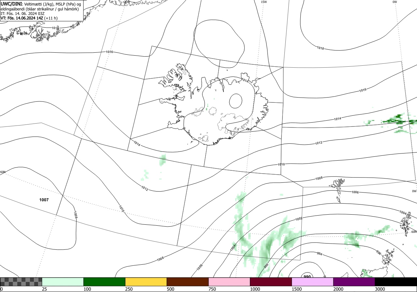
Task: Click the checkered gray 0–25 legend swatch
Action: click(21, 282)
